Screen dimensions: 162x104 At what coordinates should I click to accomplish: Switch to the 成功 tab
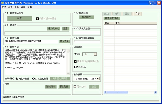click(x=107, y=14)
